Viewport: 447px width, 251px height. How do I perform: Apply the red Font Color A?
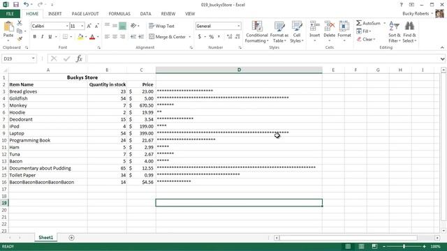click(92, 37)
